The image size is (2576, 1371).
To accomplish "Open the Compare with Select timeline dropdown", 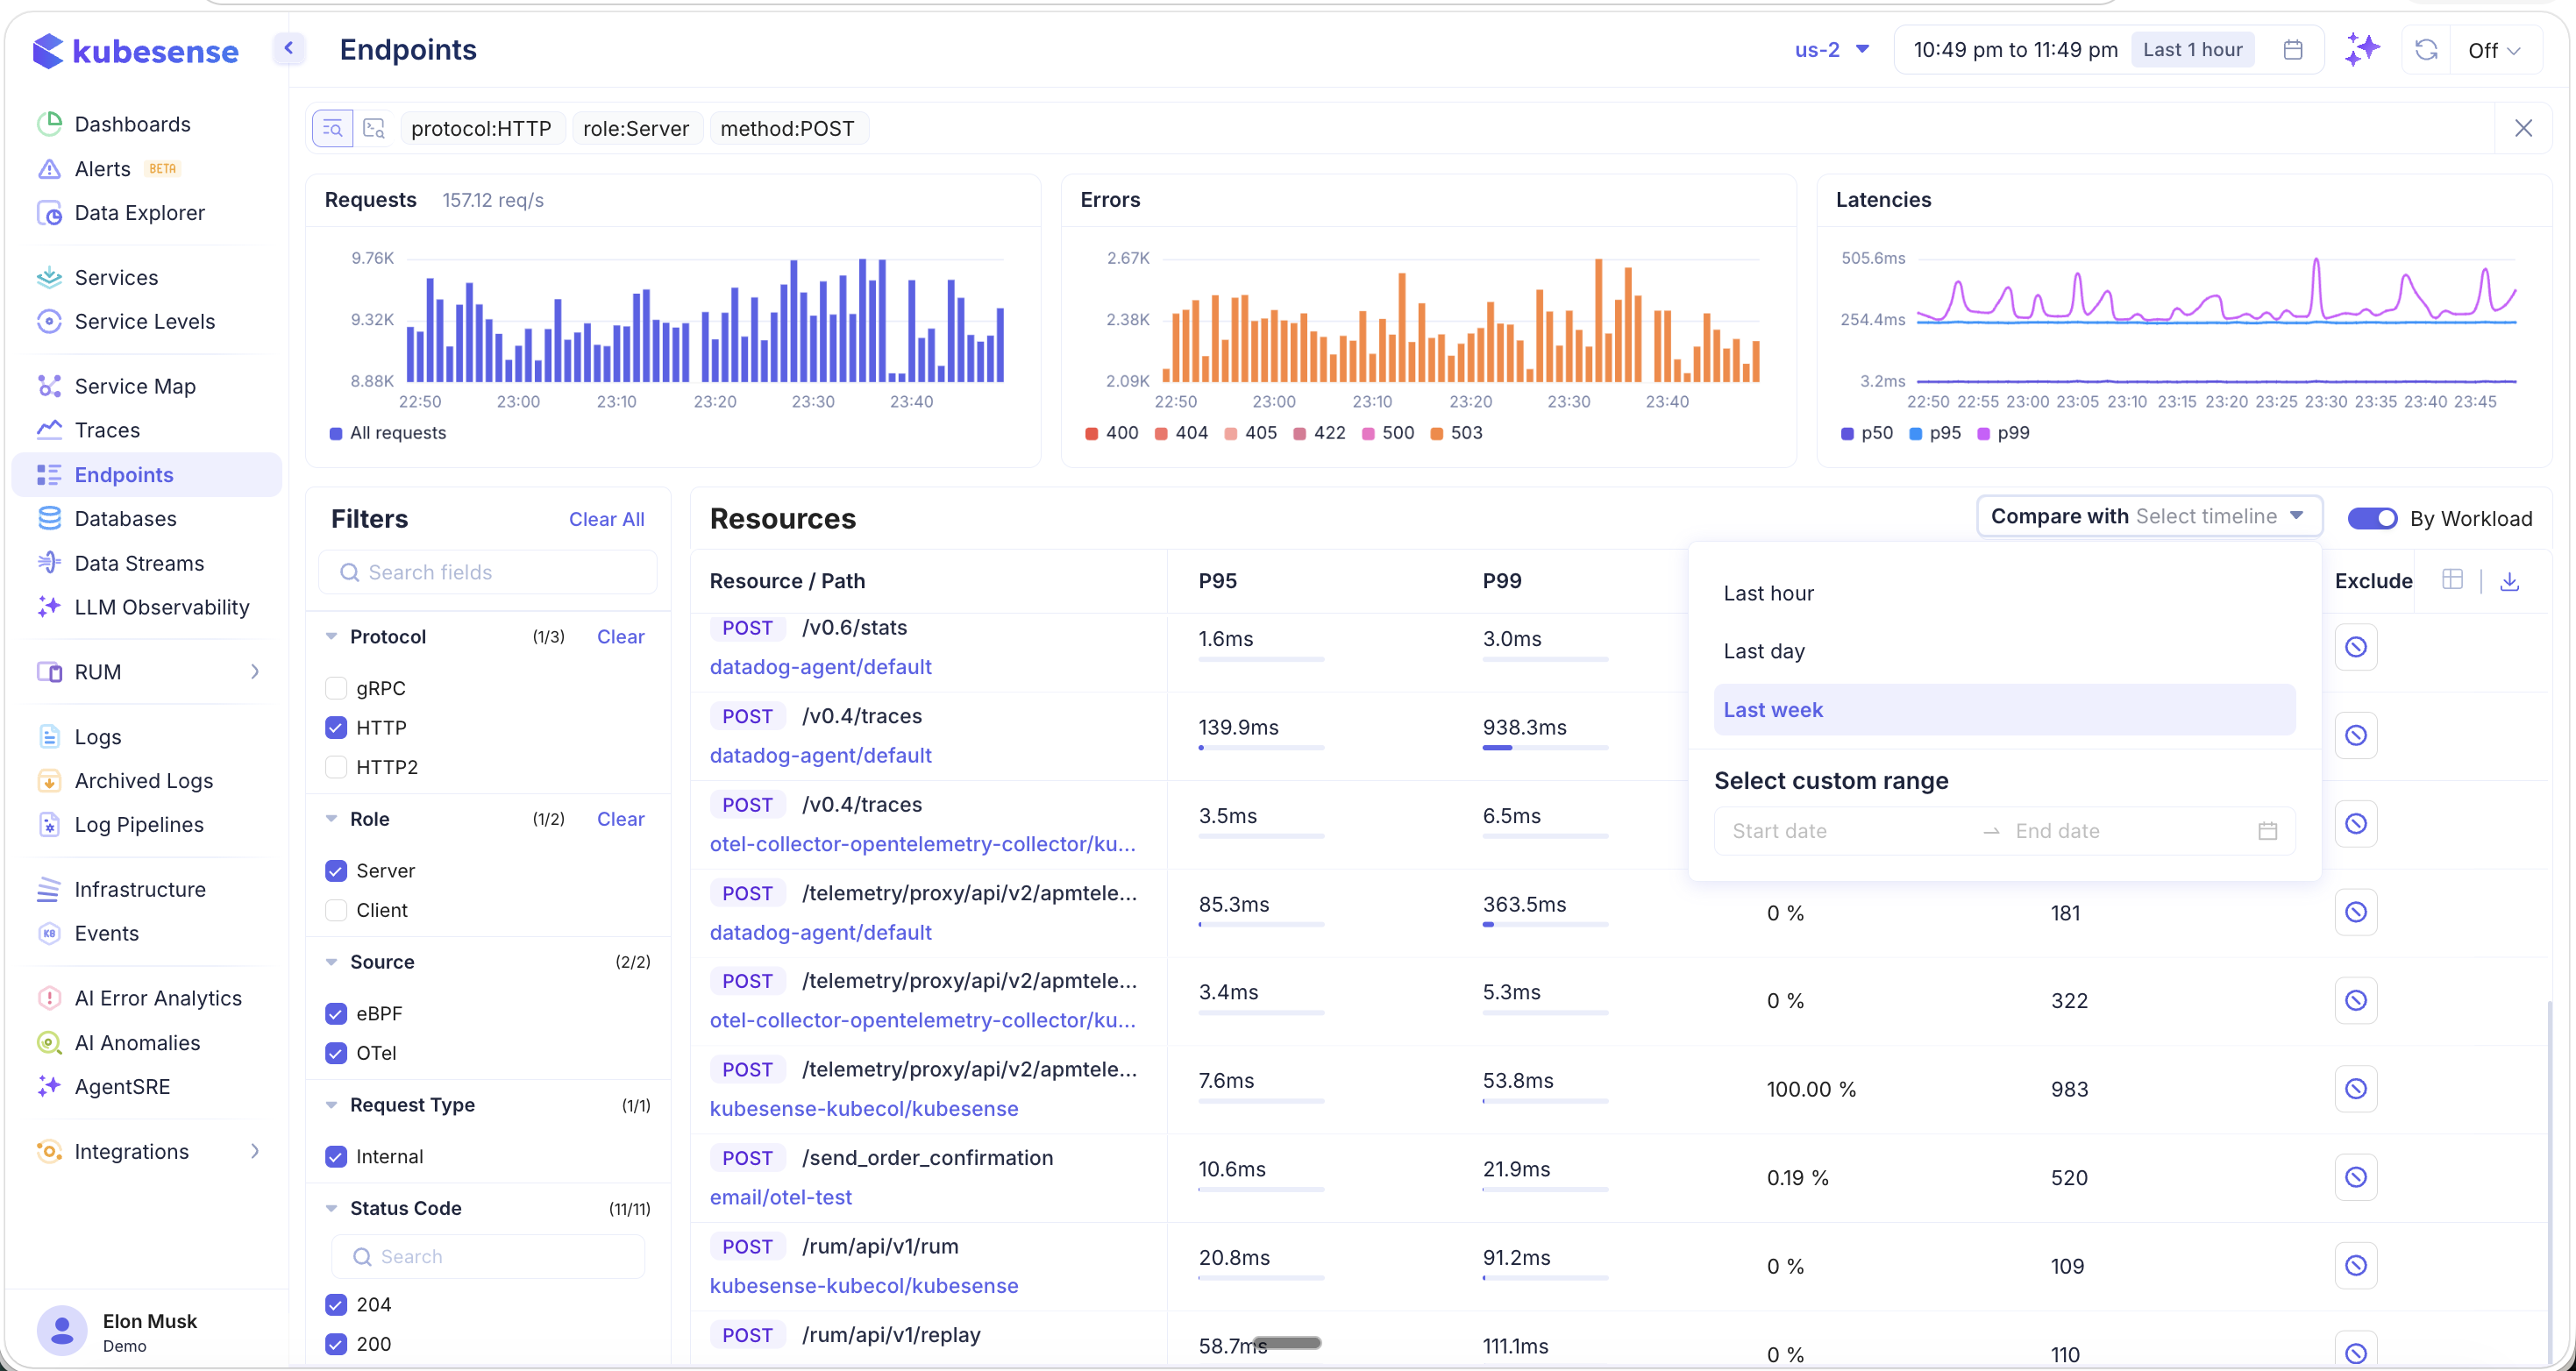I will click(2148, 516).
